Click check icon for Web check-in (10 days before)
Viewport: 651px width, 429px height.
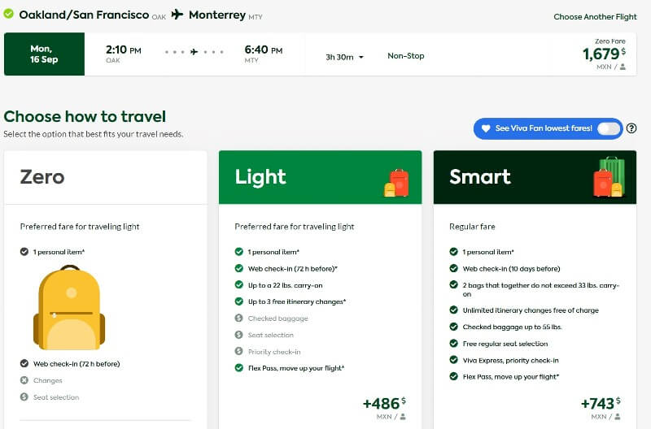[453, 268]
